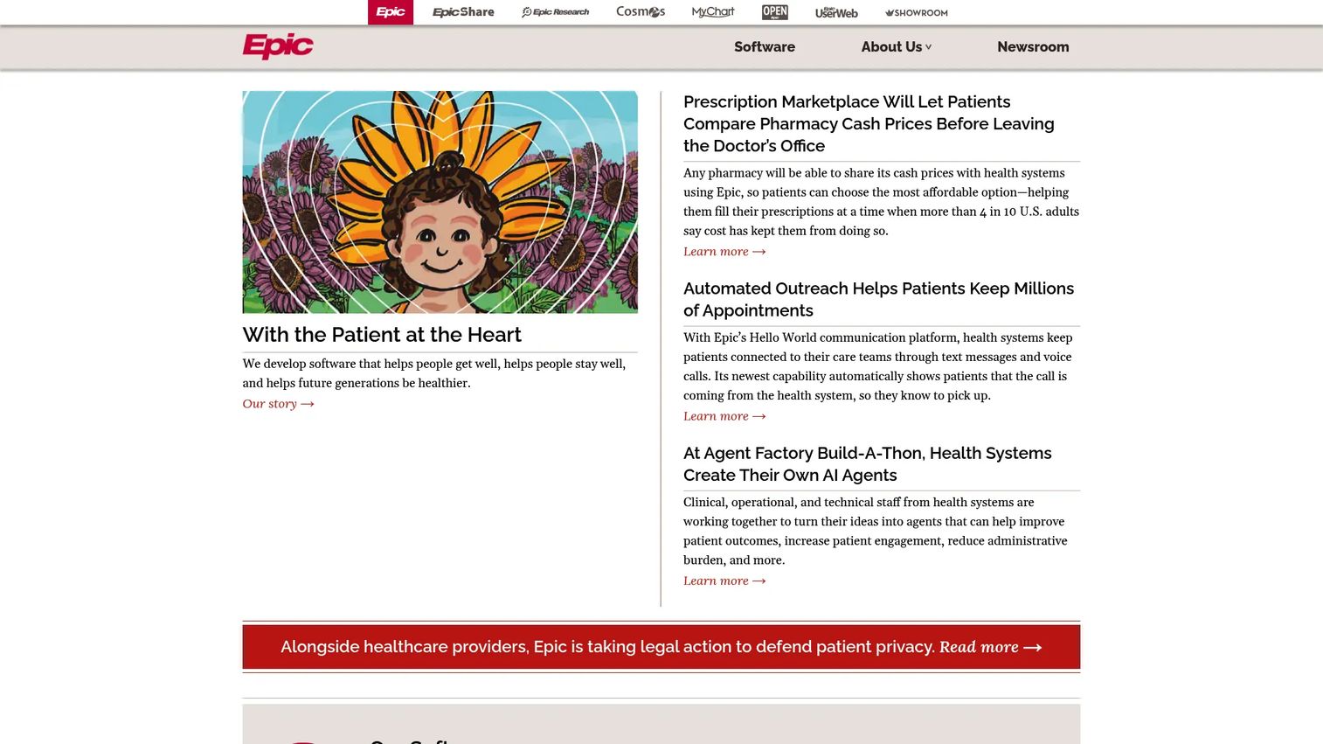Screen dimensions: 1323x744
Task: Open the Prescription Marketplace article headline
Action: click(869, 124)
